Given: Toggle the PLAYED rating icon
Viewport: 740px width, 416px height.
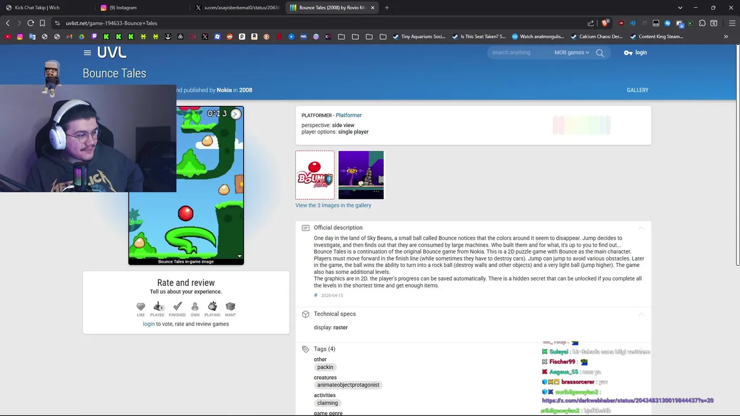Looking at the screenshot, I should coord(158,306).
